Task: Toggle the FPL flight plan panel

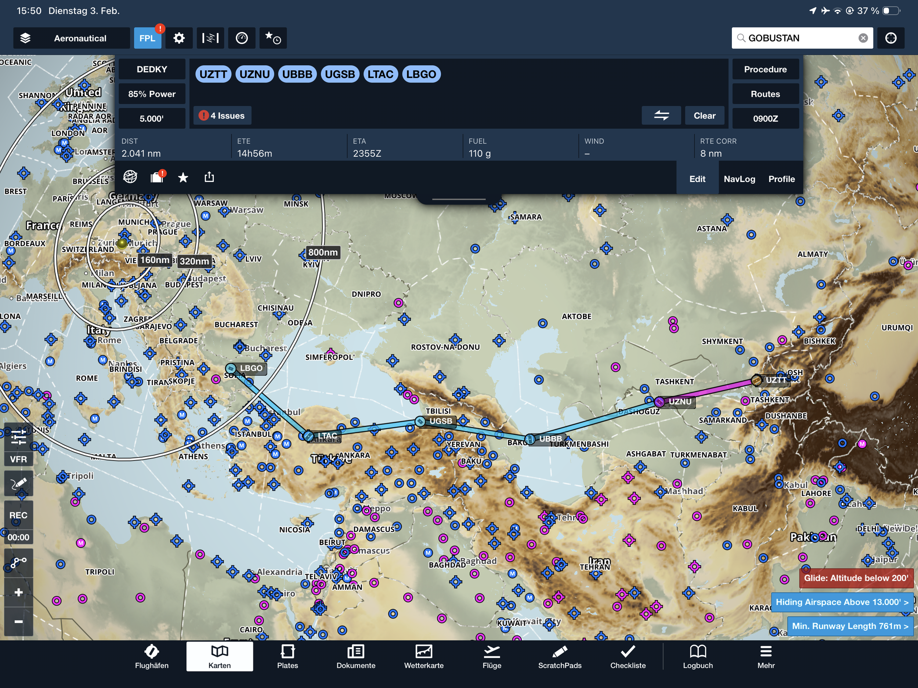Action: (147, 38)
